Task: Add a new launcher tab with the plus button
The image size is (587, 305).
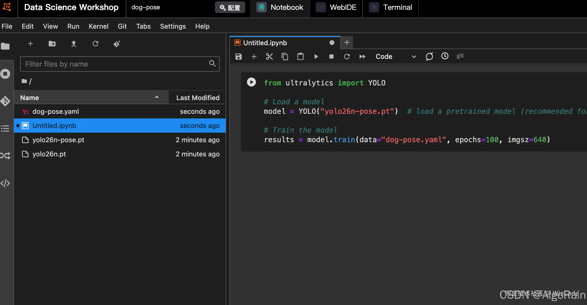Action: point(347,43)
